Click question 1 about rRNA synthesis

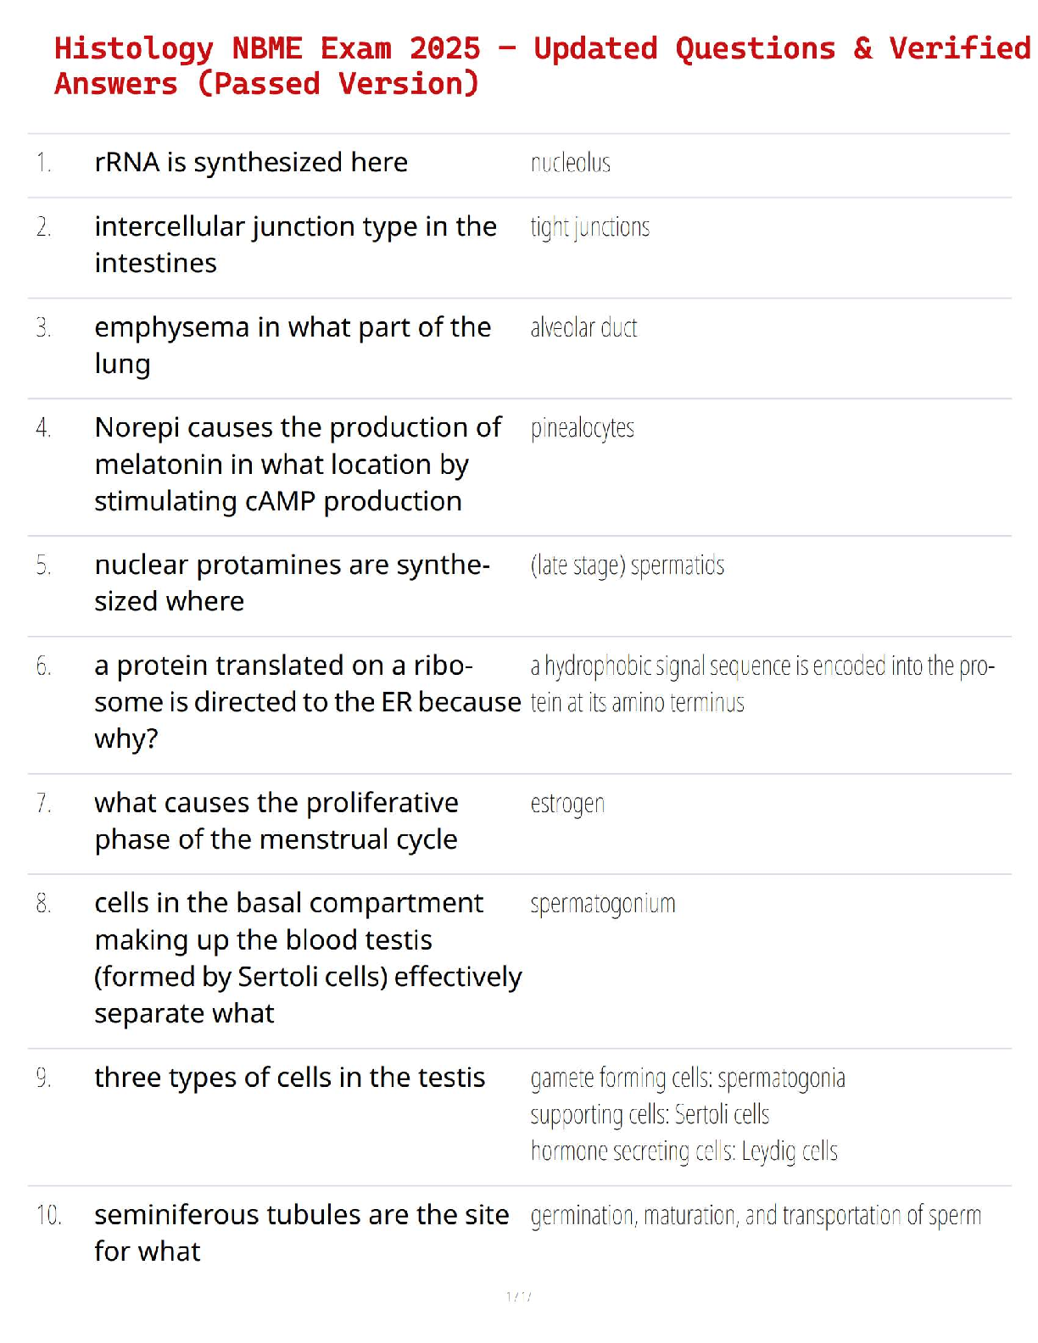coord(251,162)
